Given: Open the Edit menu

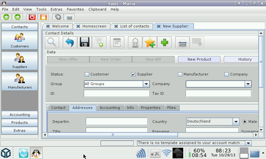Looking at the screenshot, I should coord(16,9).
